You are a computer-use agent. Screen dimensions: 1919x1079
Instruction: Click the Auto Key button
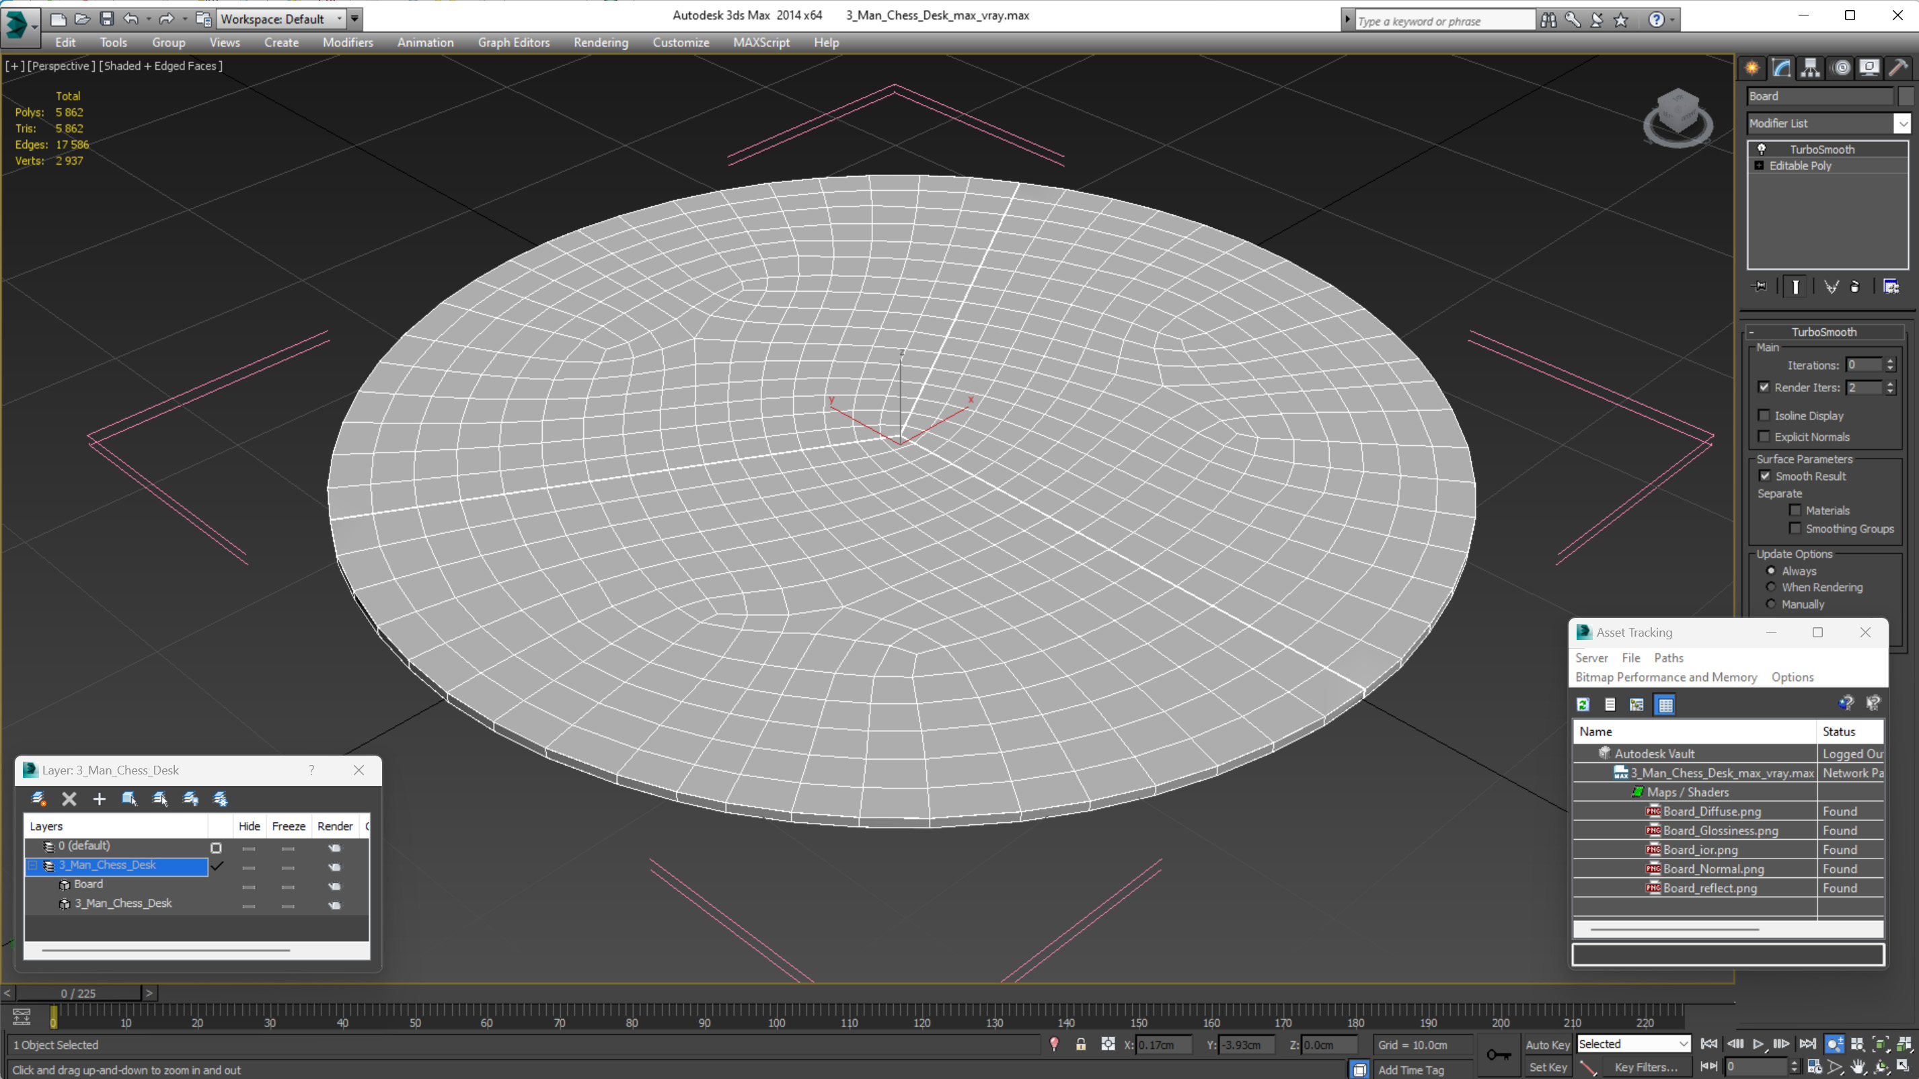(1547, 1045)
